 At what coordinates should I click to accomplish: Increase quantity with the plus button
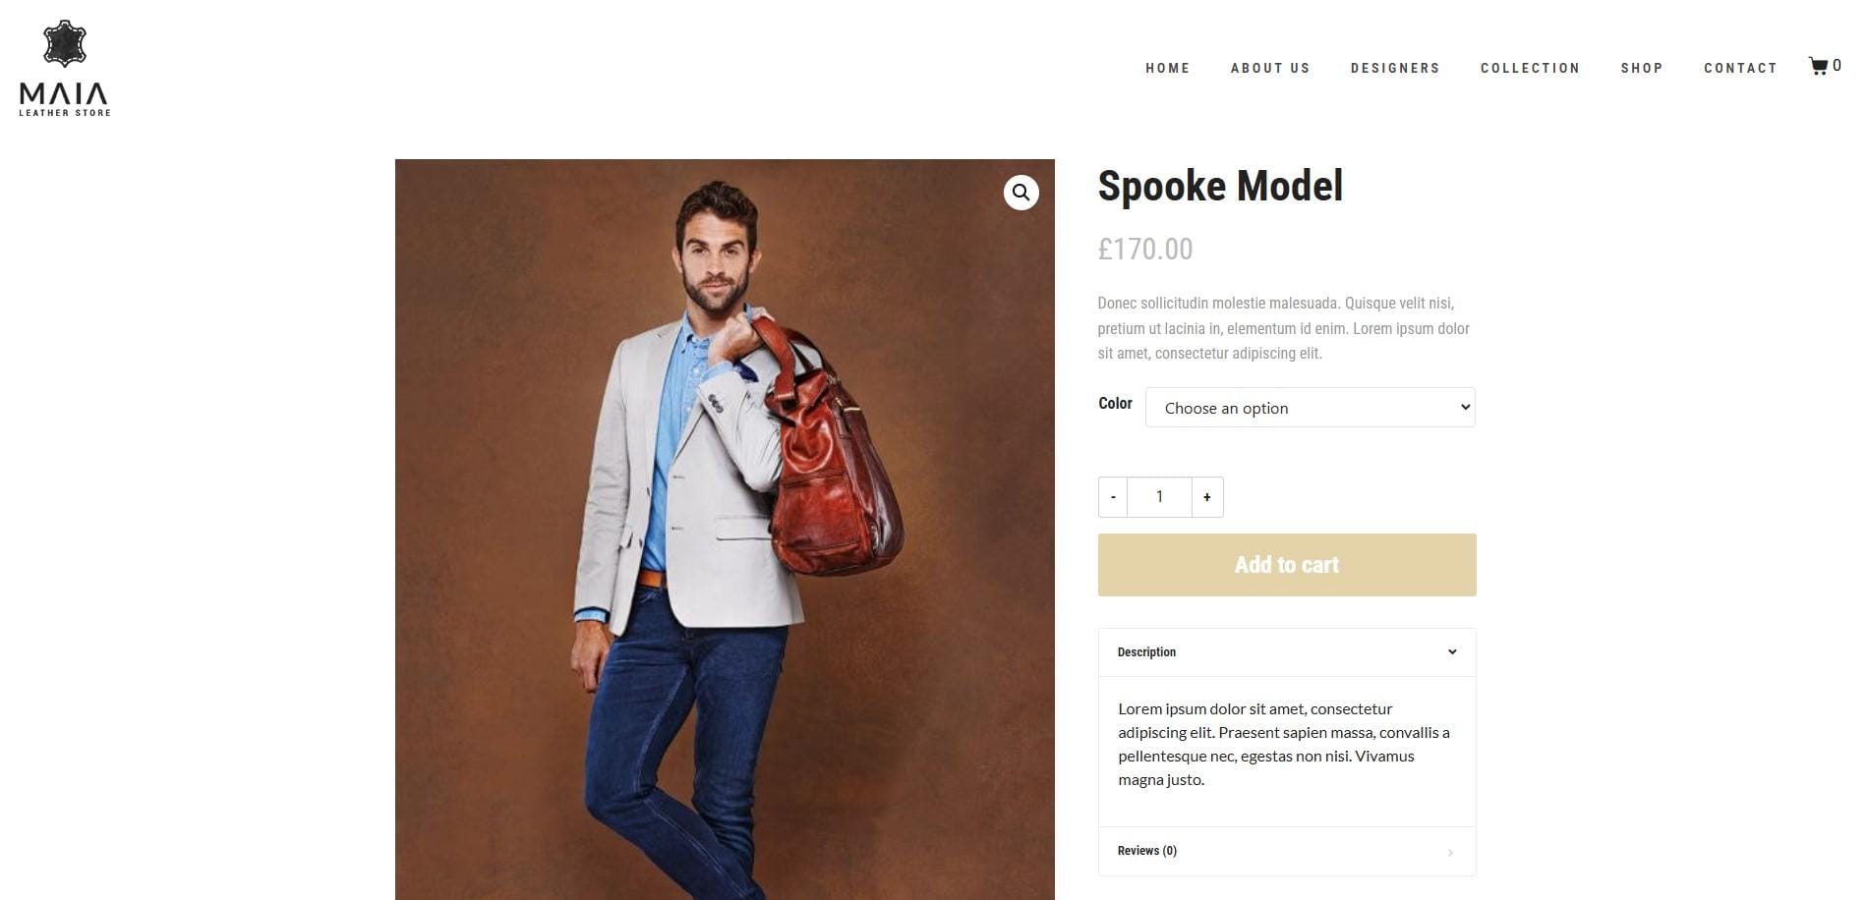tap(1207, 497)
